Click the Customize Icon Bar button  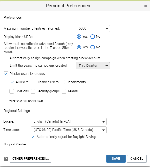pyautogui.click(x=27, y=101)
